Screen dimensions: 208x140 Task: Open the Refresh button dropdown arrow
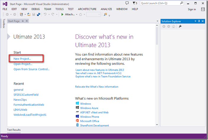[84, 14]
